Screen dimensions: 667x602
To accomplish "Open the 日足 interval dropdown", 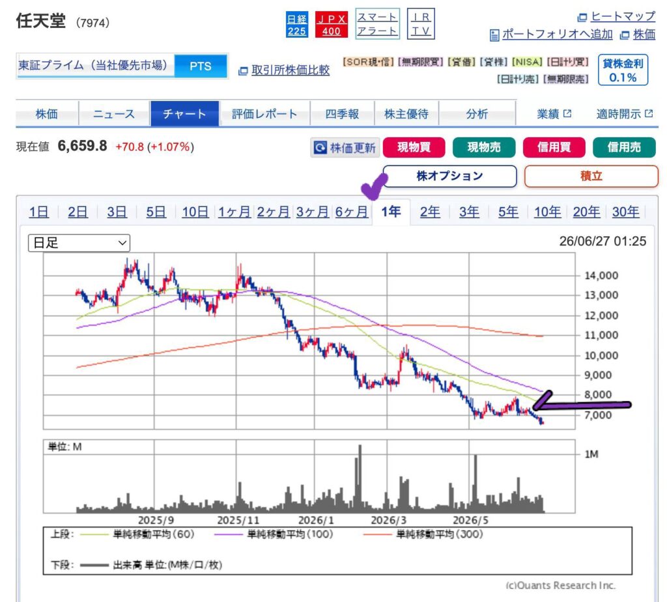I will (79, 243).
